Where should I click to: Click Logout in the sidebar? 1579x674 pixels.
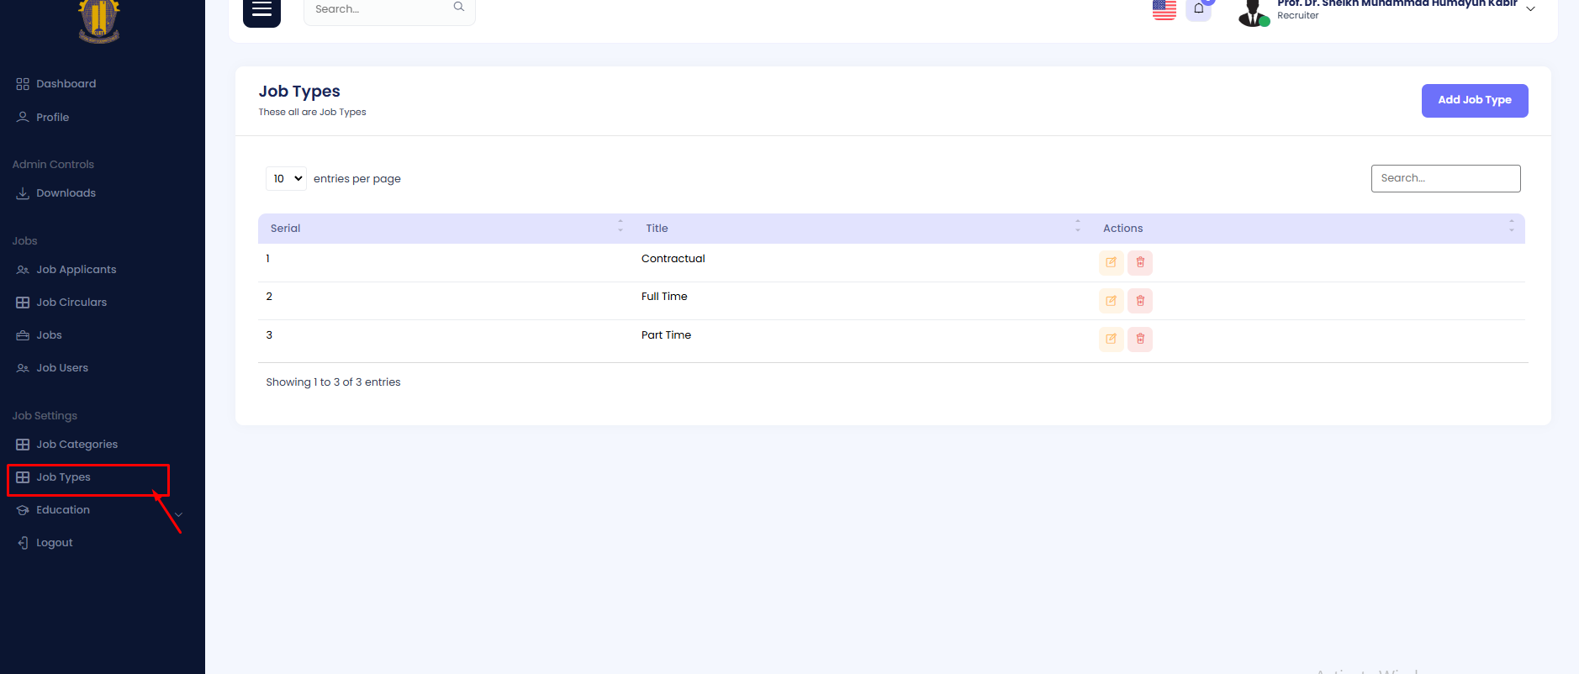[x=54, y=543]
